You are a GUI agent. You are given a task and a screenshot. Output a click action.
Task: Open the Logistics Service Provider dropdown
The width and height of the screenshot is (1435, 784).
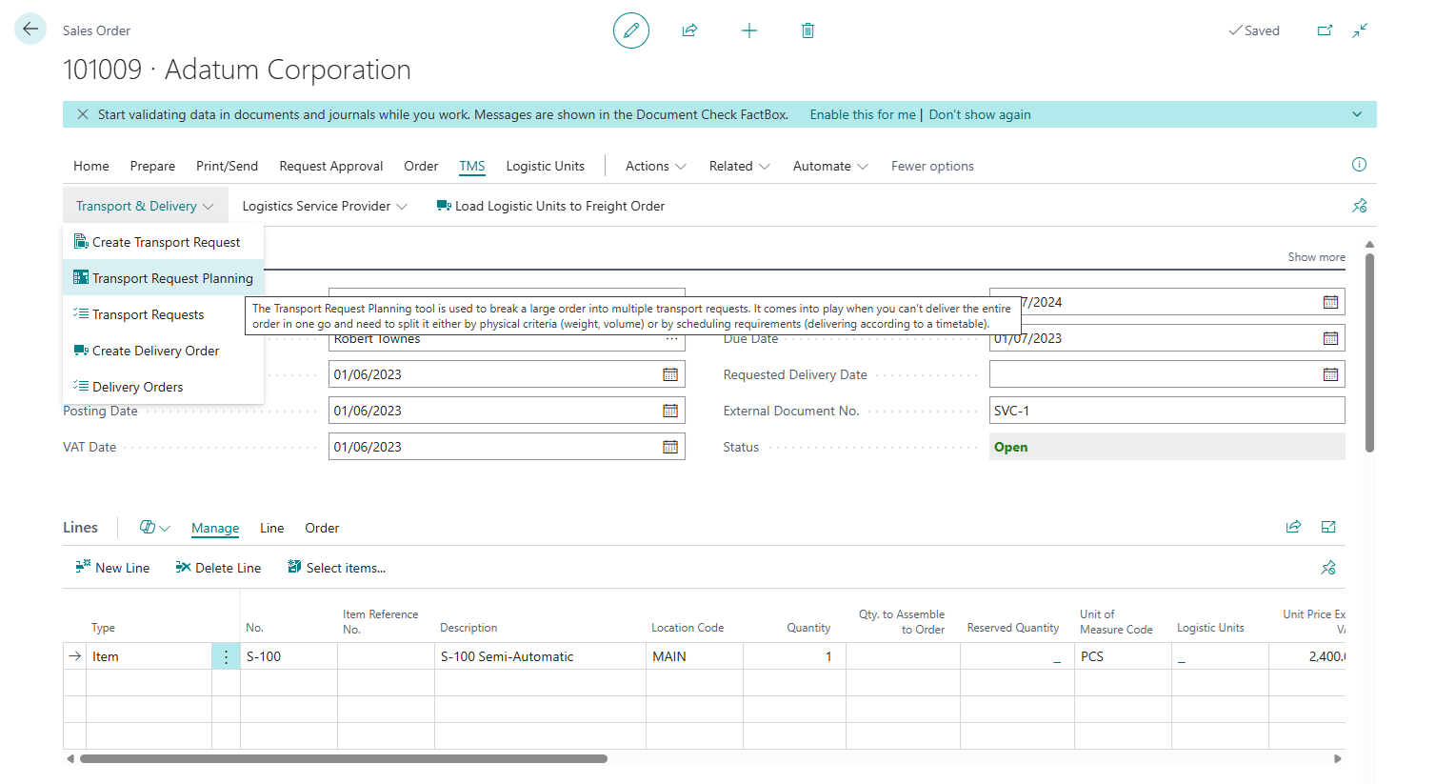click(324, 206)
